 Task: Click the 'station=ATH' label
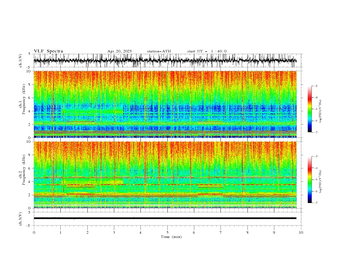pyautogui.click(x=159, y=51)
